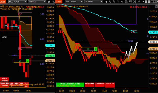The height and width of the screenshot is (93, 158).
Task: Click the 3270,0 label on right price axis
Action: point(153,11)
